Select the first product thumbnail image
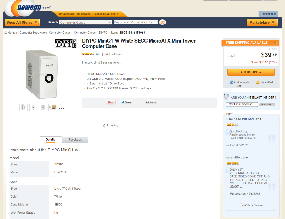This screenshot has width=285, height=219. click(x=23, y=107)
